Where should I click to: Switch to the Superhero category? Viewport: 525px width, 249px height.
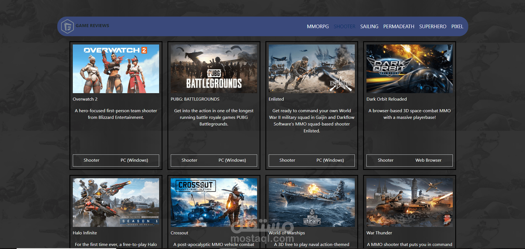(433, 27)
